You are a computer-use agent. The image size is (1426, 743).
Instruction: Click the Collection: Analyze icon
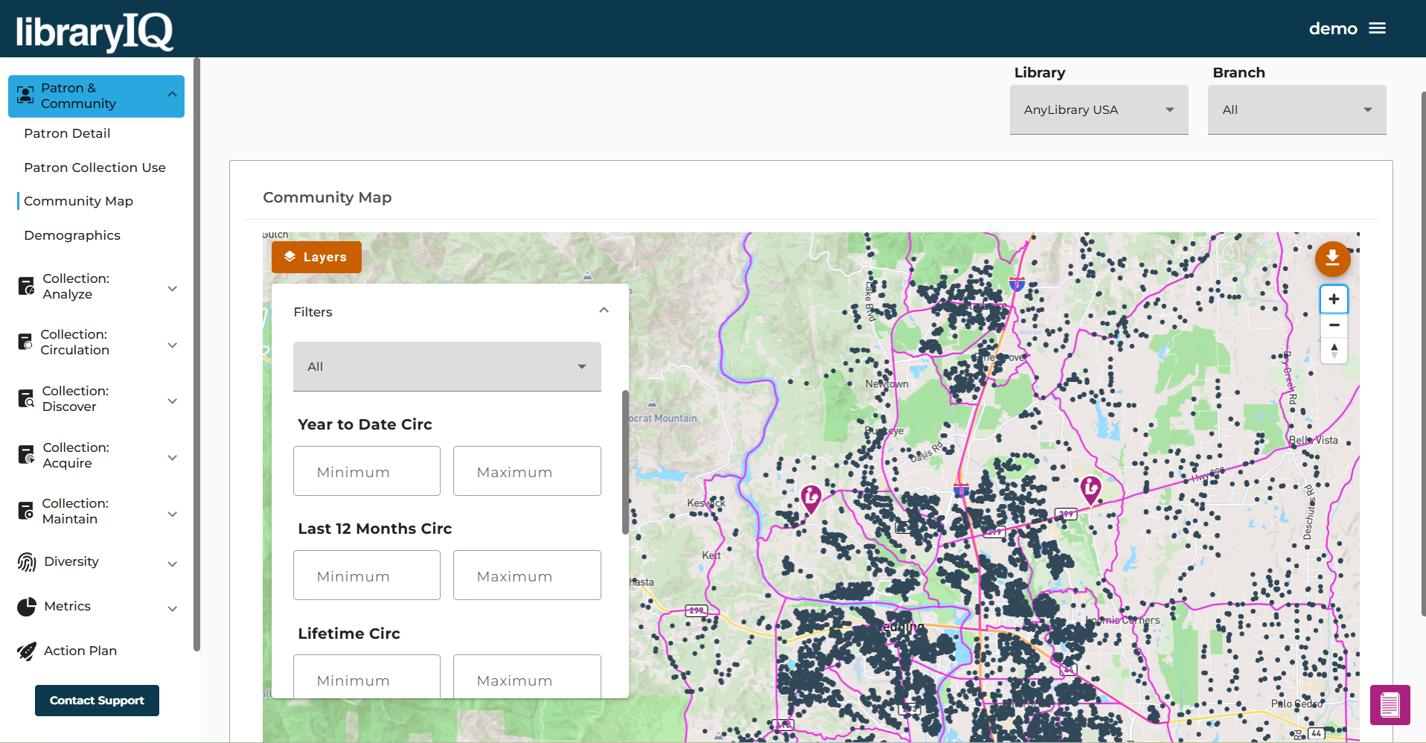[26, 286]
